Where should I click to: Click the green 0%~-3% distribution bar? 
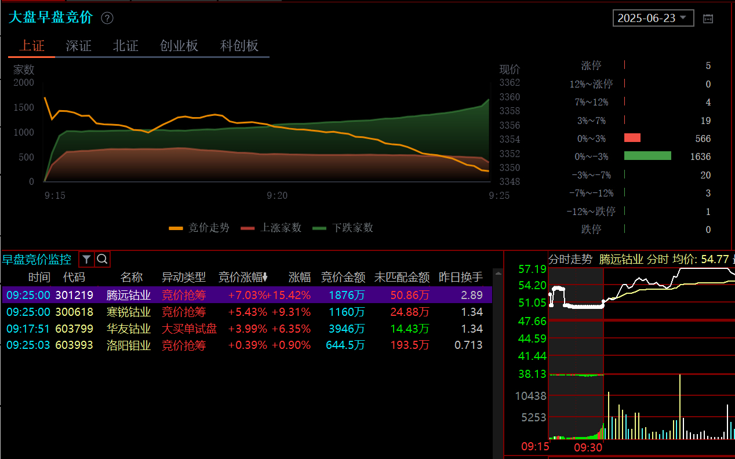coord(647,156)
